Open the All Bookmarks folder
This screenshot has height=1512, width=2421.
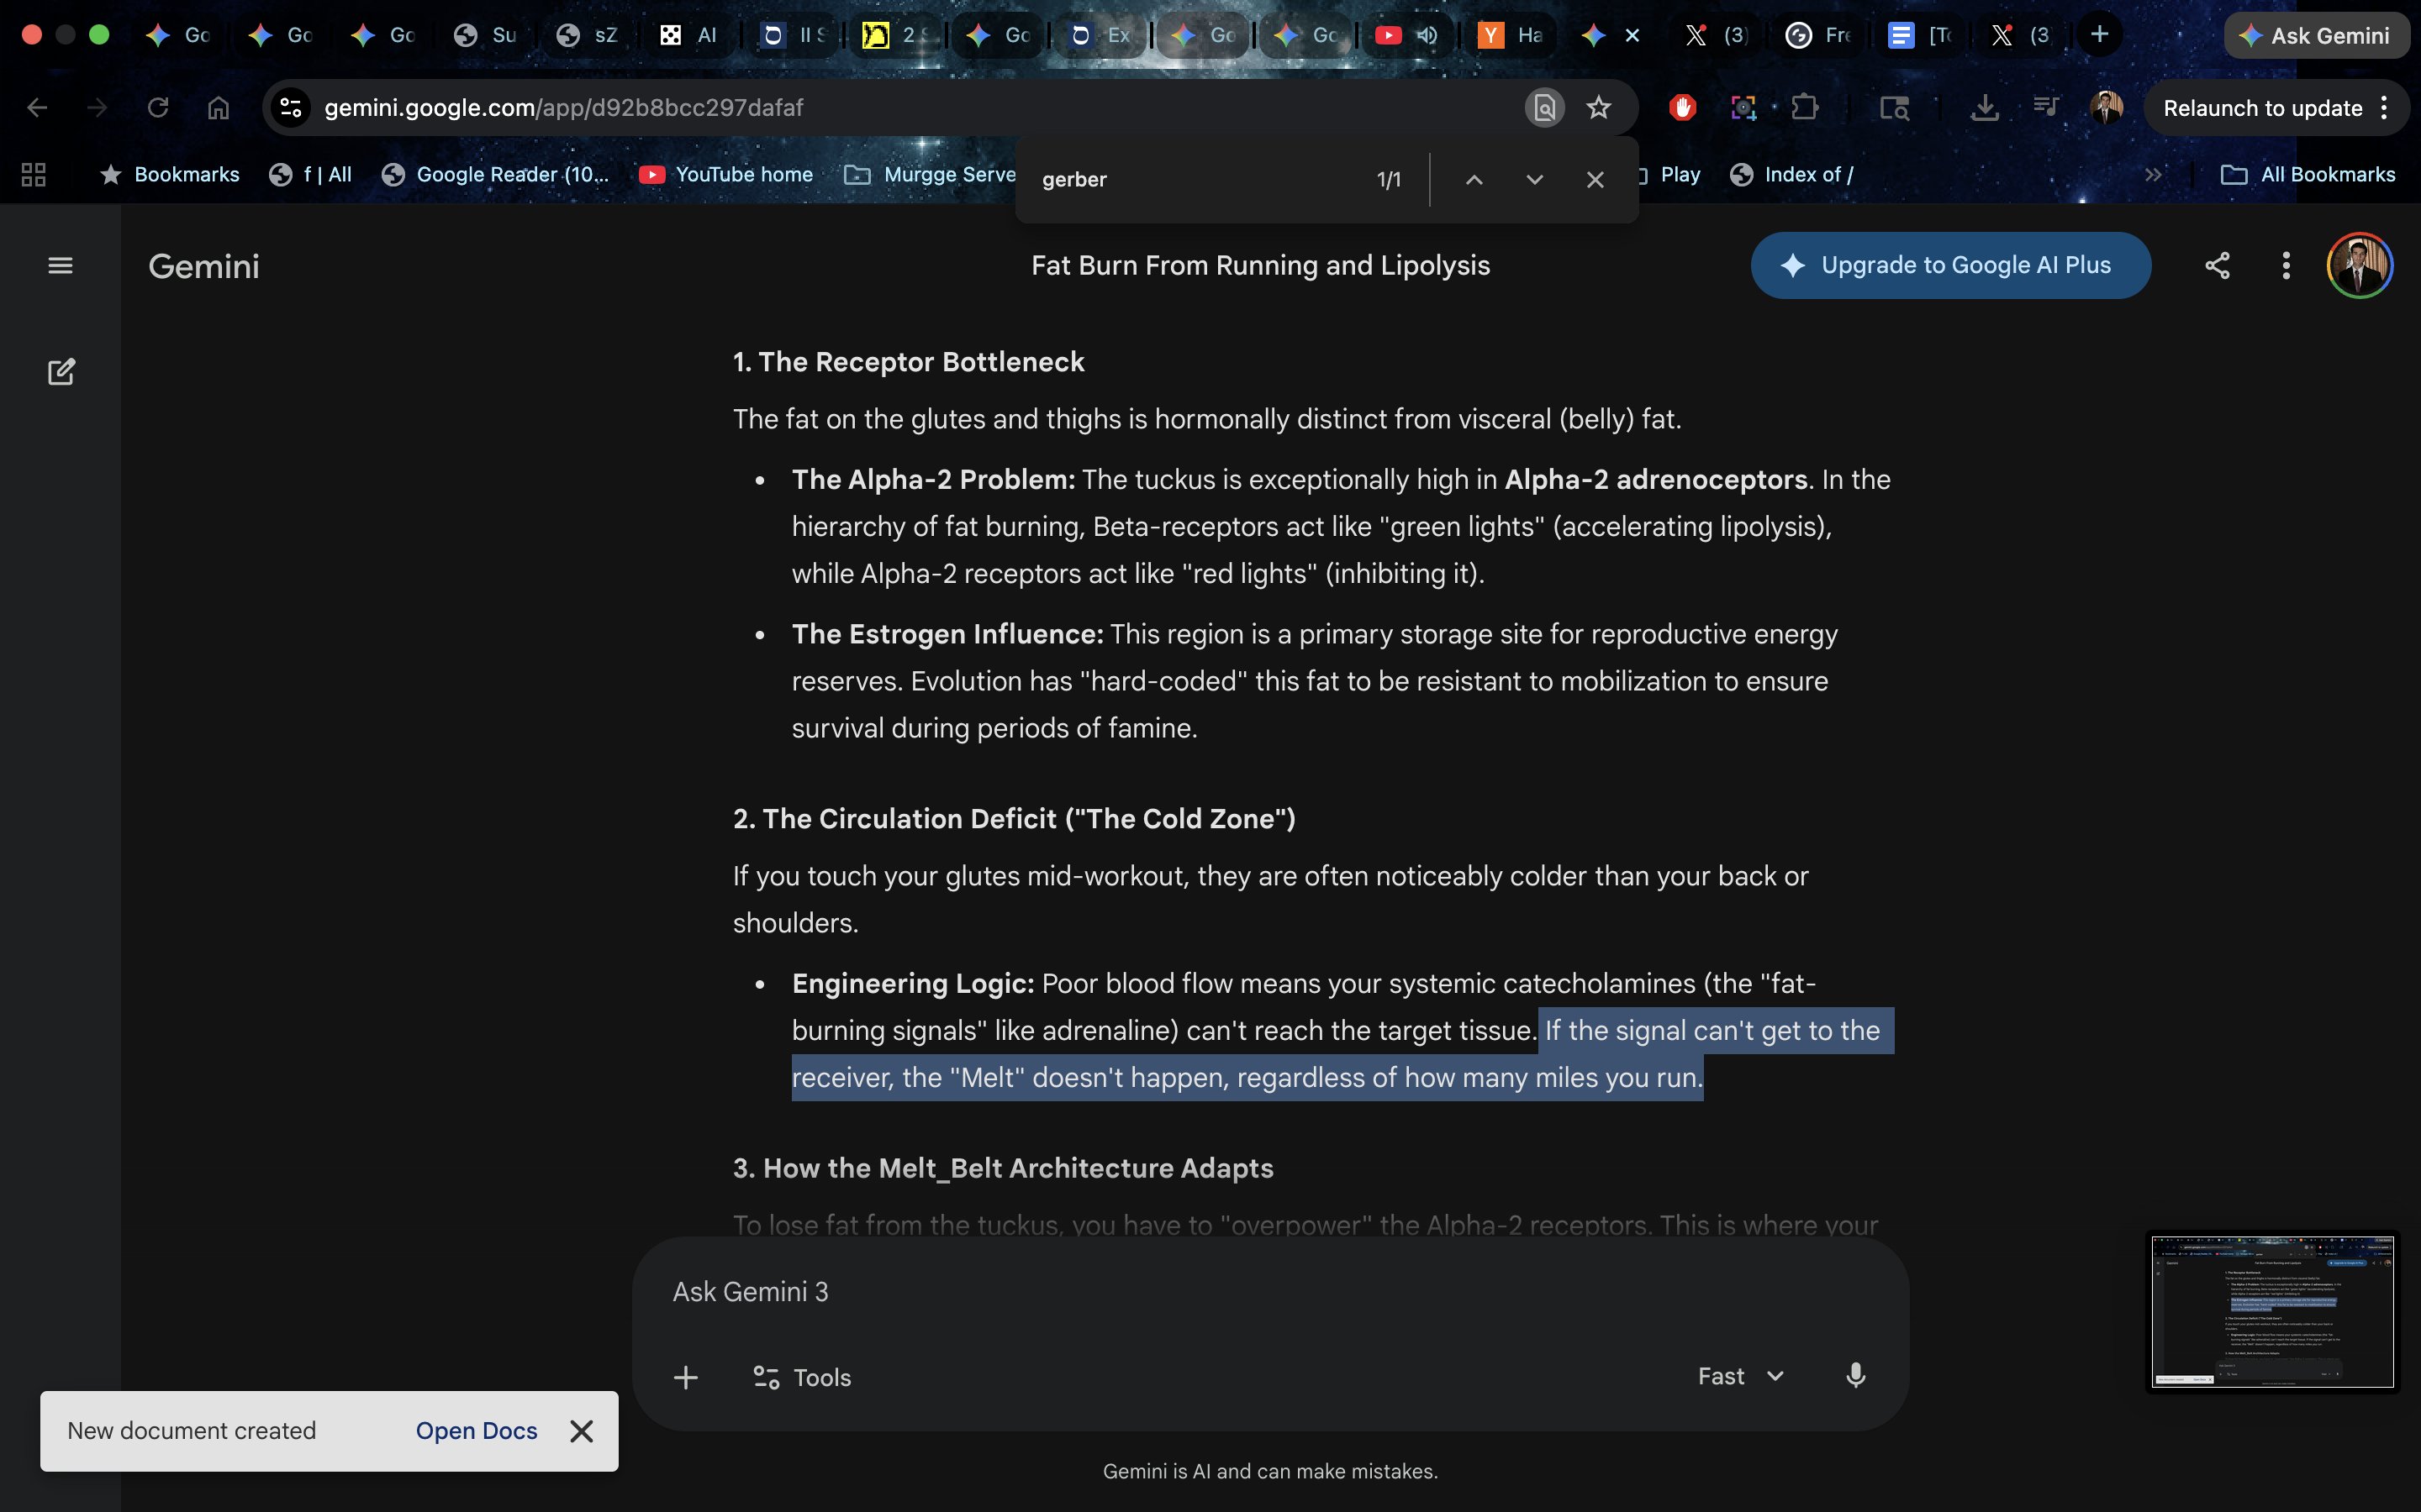(x=2308, y=174)
